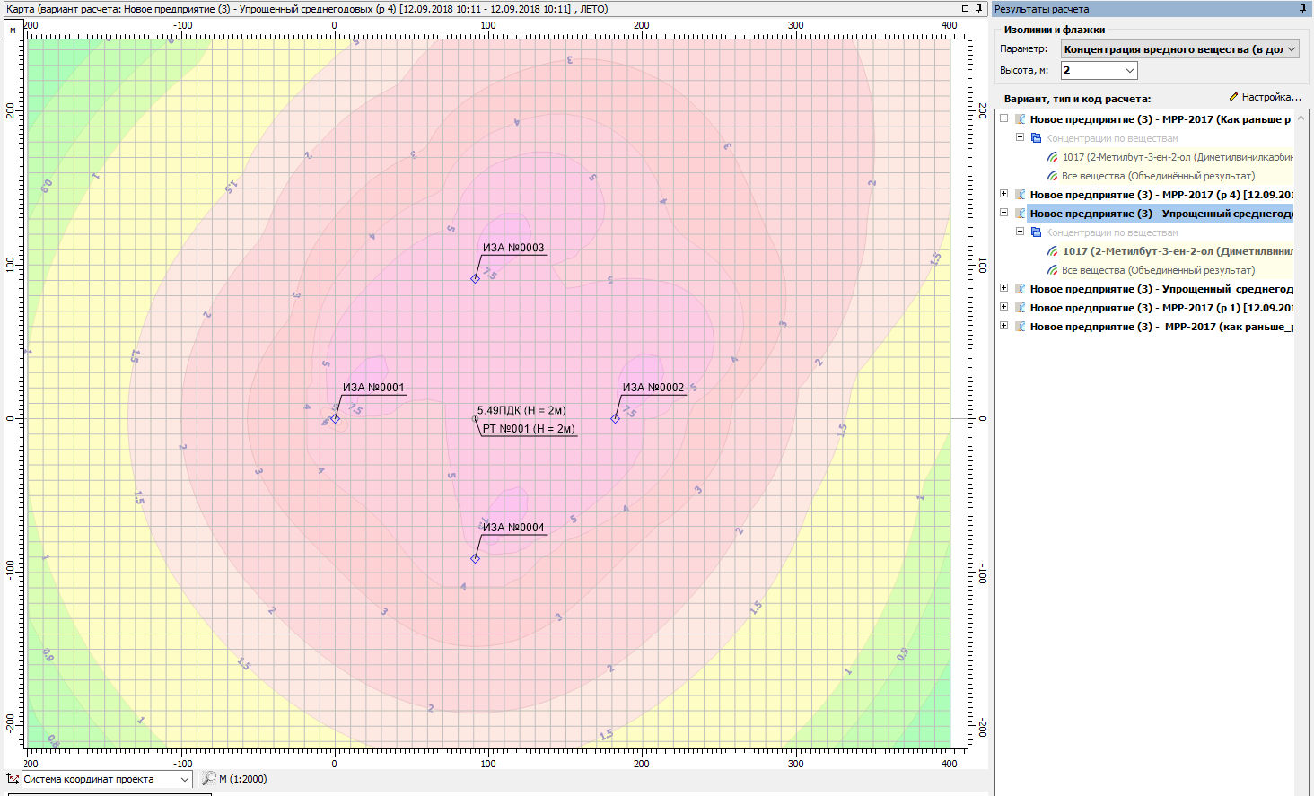The height and width of the screenshot is (796, 1314).
Task: Select the ИЗА №0002 emission source marker
Action: (x=615, y=418)
